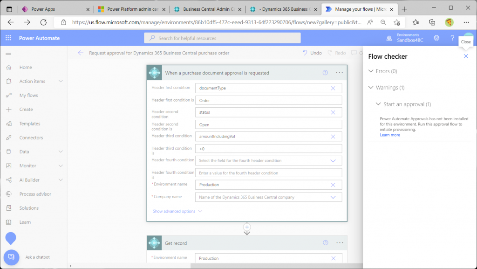
Task: Switch to the Power Apps browser tab
Action: click(55, 9)
